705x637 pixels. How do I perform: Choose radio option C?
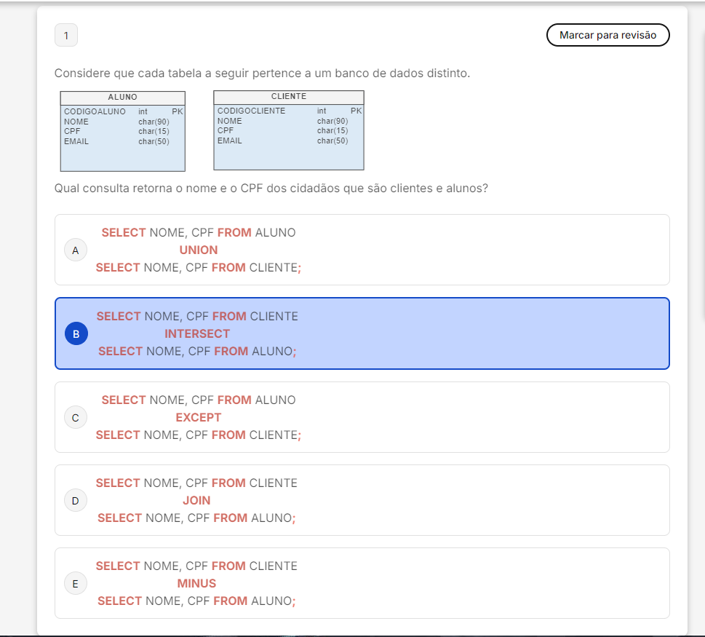pyautogui.click(x=76, y=418)
